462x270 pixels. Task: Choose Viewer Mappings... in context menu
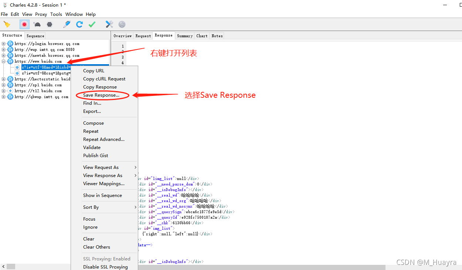point(104,184)
